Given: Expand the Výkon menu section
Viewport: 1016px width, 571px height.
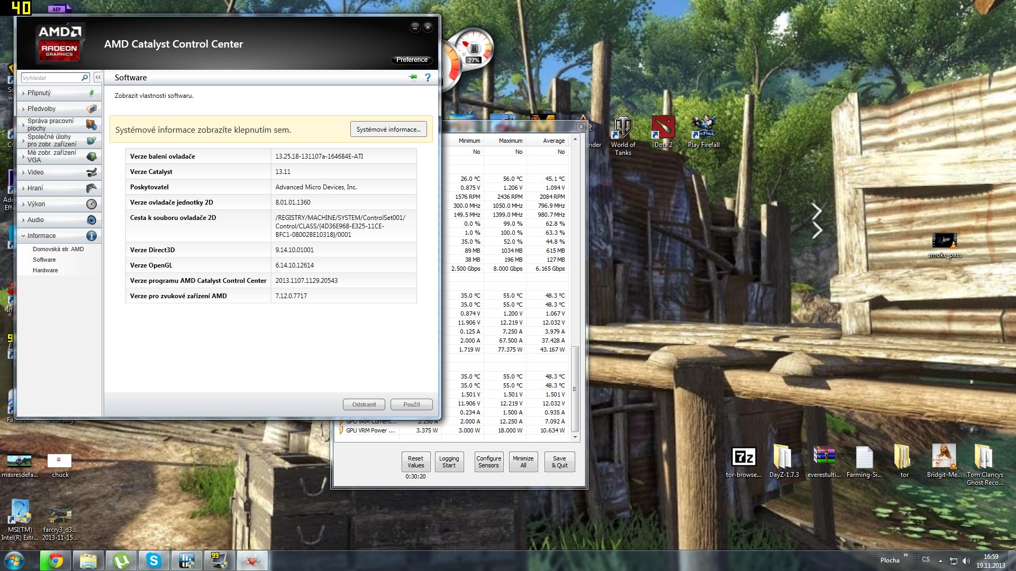Looking at the screenshot, I should pos(59,204).
